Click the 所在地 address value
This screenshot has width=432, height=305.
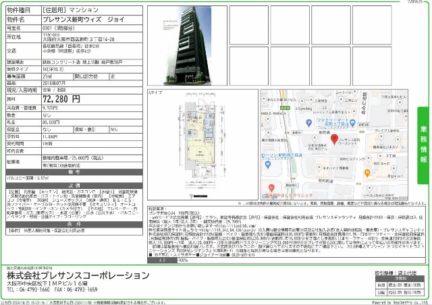click(78, 39)
